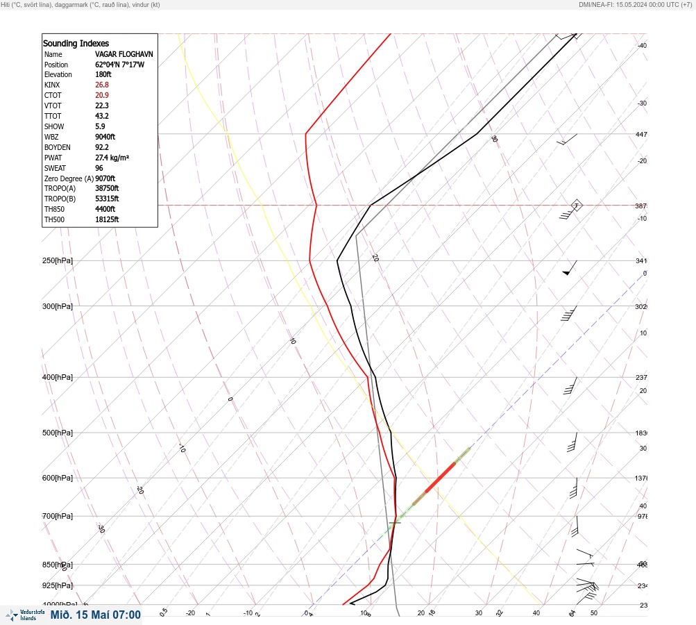
Task: Click the SHOW value 5.9
Action: (x=100, y=126)
